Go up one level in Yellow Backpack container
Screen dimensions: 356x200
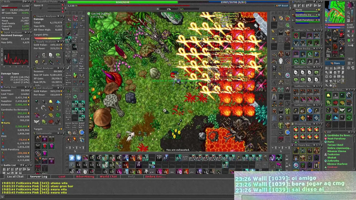point(317,48)
